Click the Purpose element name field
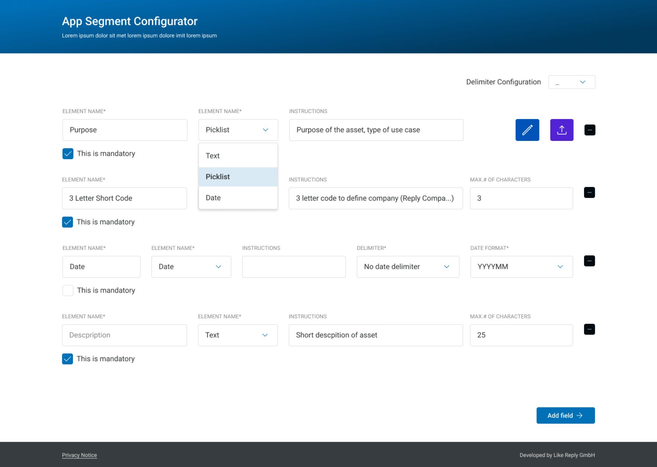 coord(125,130)
